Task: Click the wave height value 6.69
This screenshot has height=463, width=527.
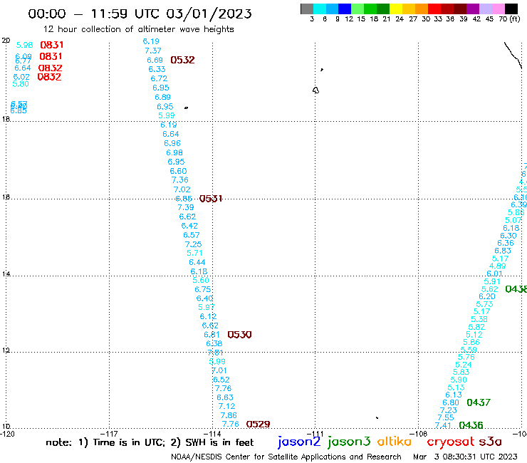Action: coord(155,60)
